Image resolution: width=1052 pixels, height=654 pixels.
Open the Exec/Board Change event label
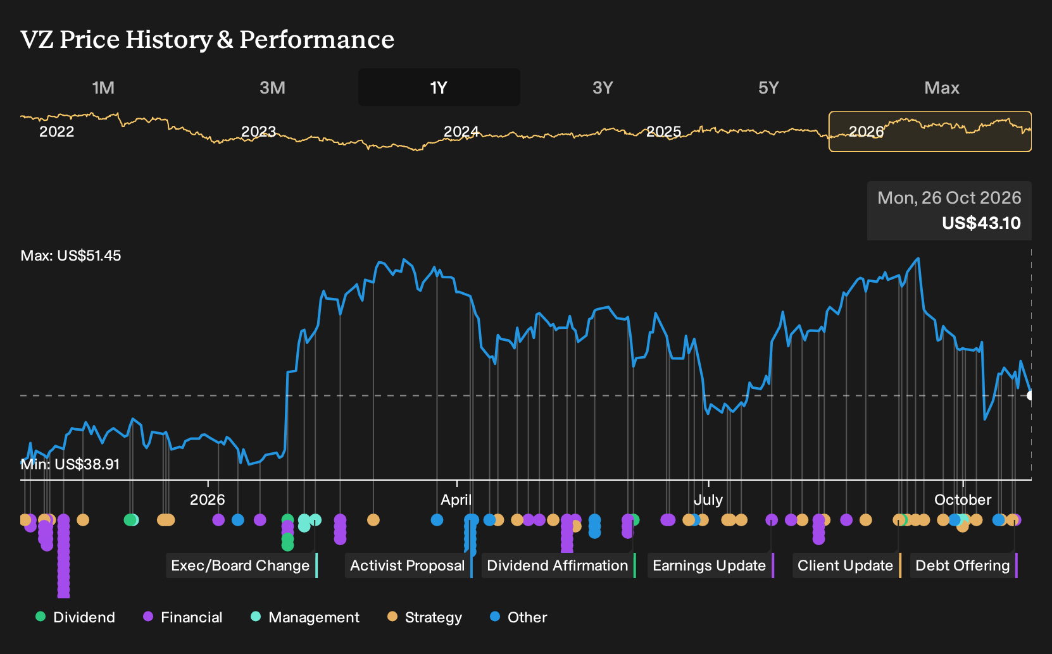point(242,565)
